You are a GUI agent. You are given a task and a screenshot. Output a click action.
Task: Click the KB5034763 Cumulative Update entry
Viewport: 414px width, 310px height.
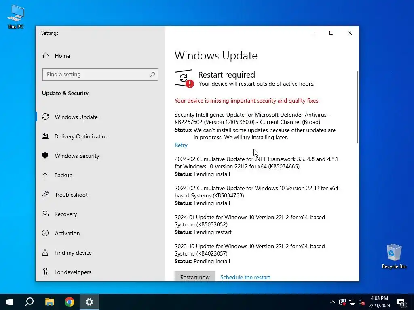[x=258, y=192]
